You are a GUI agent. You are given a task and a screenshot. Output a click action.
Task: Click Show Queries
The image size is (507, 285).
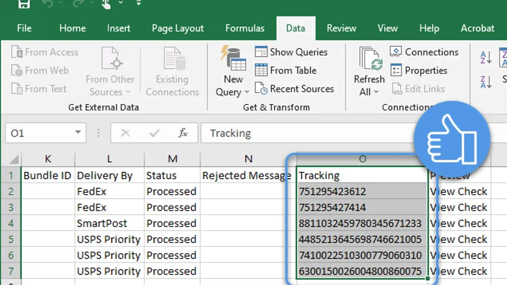click(292, 52)
